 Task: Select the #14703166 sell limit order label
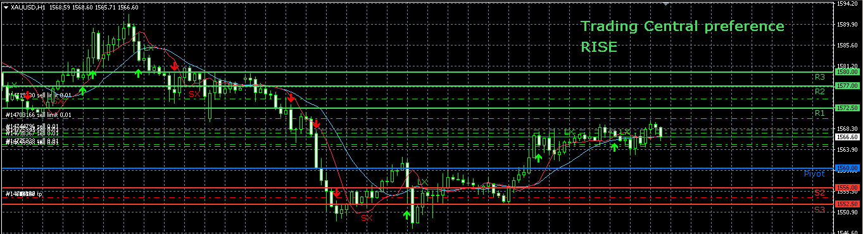pyautogui.click(x=39, y=114)
